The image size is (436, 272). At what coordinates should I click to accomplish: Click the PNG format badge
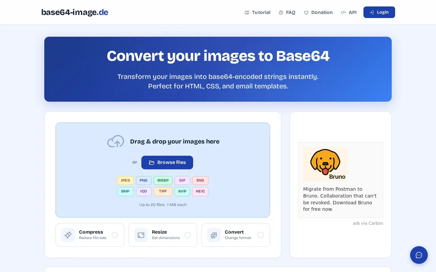144,181
